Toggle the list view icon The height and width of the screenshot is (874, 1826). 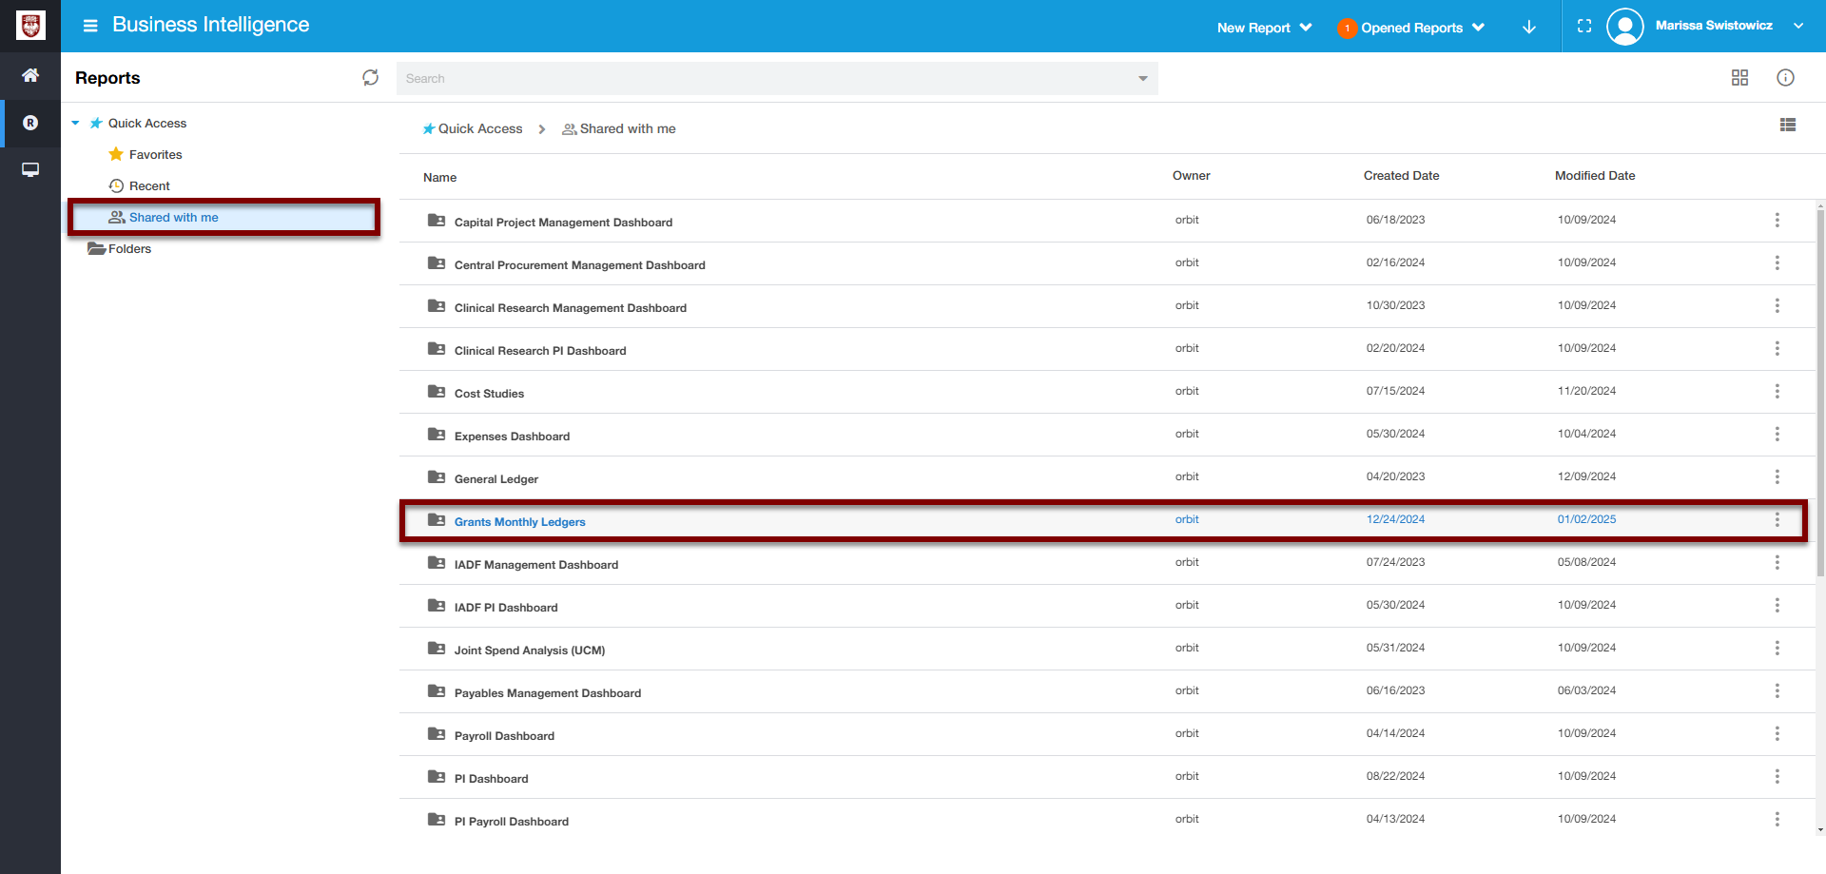click(x=1787, y=125)
